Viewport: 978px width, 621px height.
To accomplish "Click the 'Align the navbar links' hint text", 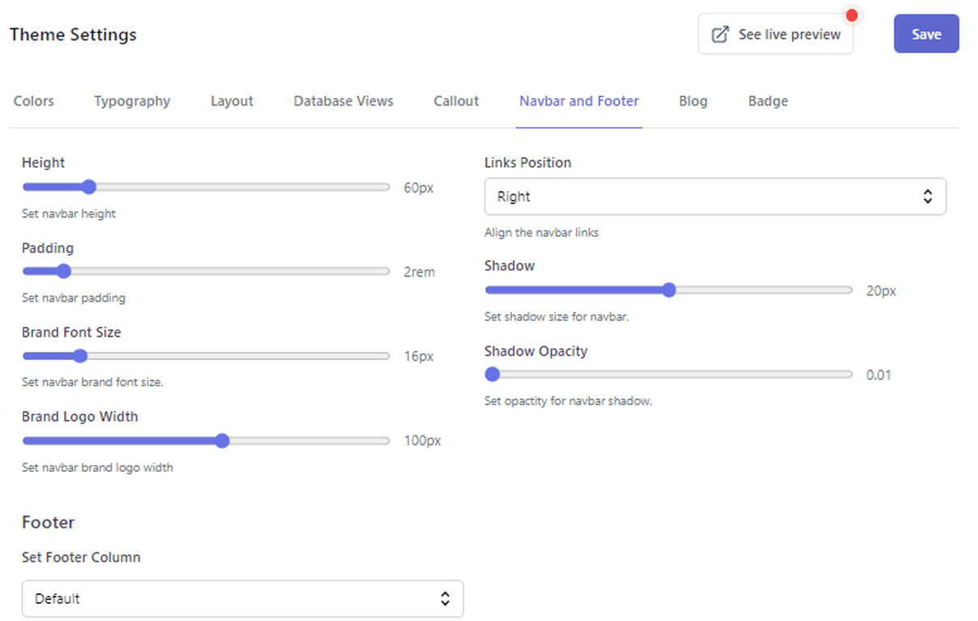I will [x=541, y=232].
